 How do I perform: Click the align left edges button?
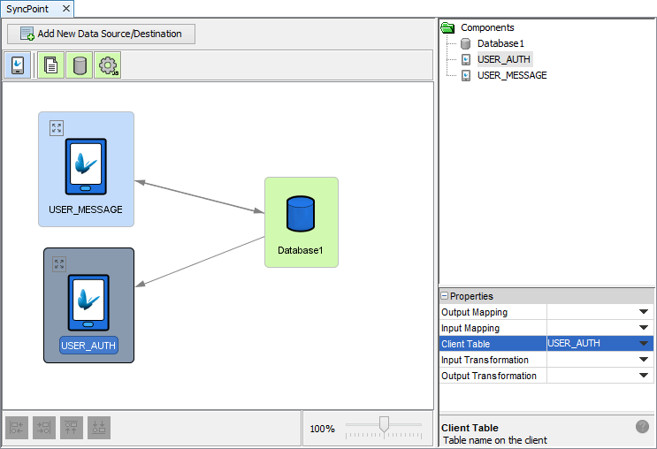coord(17,428)
